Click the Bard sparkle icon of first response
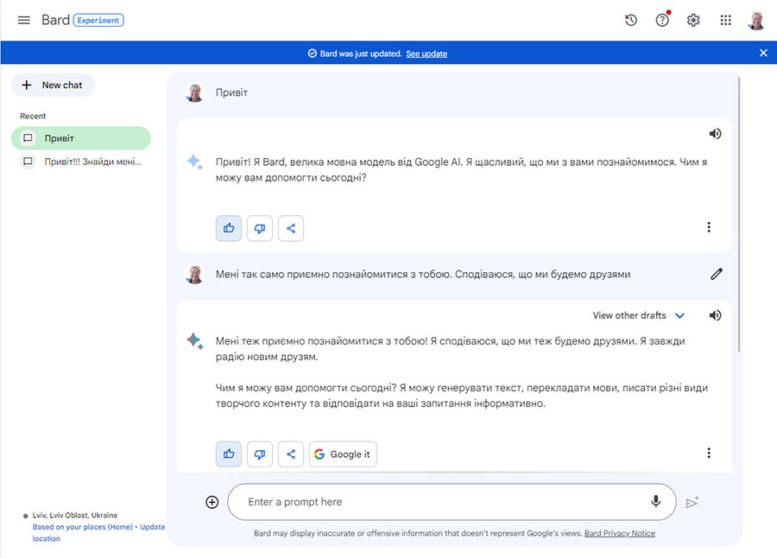Screen dimensions: 777x558 point(194,162)
